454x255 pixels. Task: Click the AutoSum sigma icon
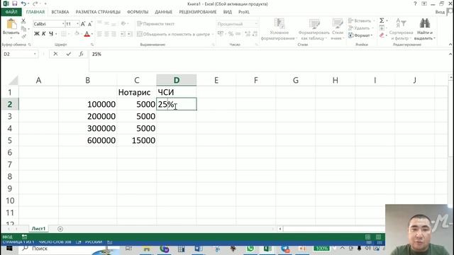tap(382, 21)
